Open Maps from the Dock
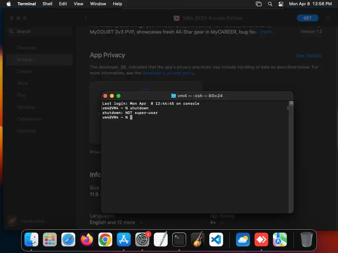 pos(280,239)
